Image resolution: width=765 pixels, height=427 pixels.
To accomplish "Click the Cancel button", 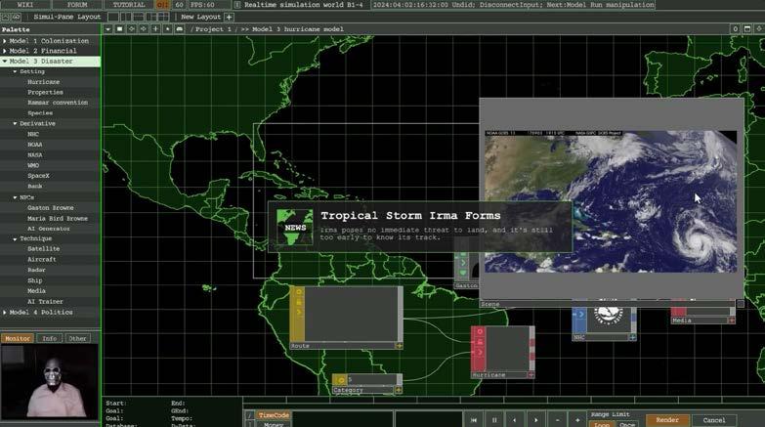I will click(x=714, y=419).
